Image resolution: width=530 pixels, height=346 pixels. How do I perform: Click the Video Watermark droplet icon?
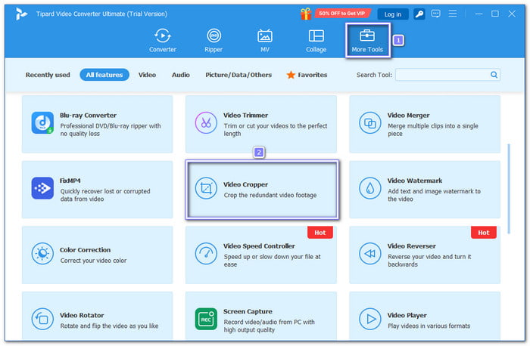click(370, 188)
